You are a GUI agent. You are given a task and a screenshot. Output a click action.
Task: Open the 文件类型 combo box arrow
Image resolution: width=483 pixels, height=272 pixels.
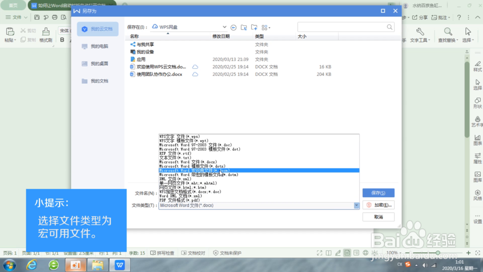coord(356,205)
